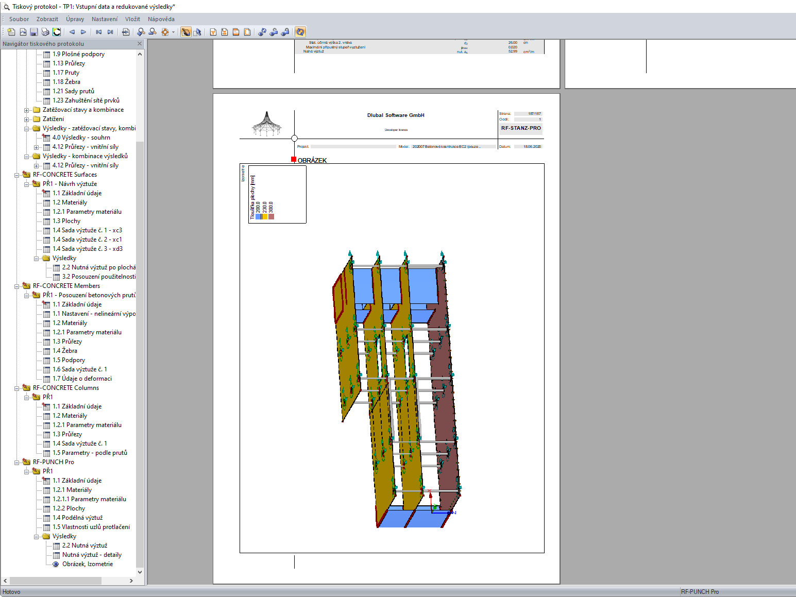Click the fit-to-page orange arrows icon
Image resolution: width=796 pixels, height=597 pixels.
click(x=165, y=32)
